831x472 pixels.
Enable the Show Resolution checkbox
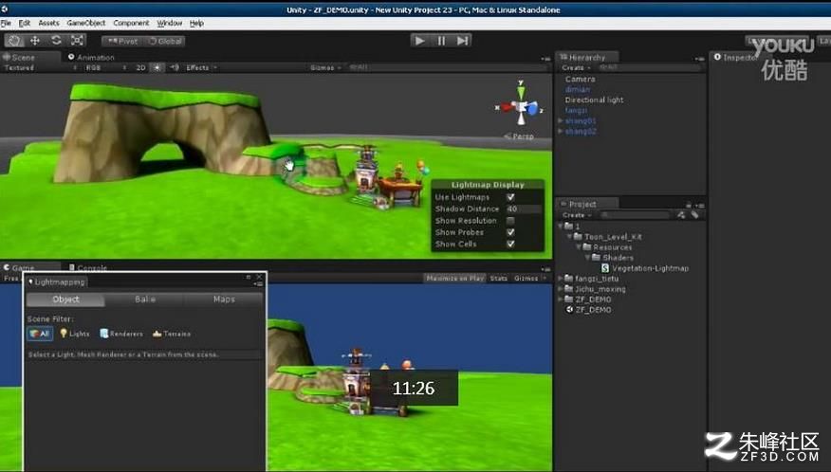pyautogui.click(x=510, y=221)
